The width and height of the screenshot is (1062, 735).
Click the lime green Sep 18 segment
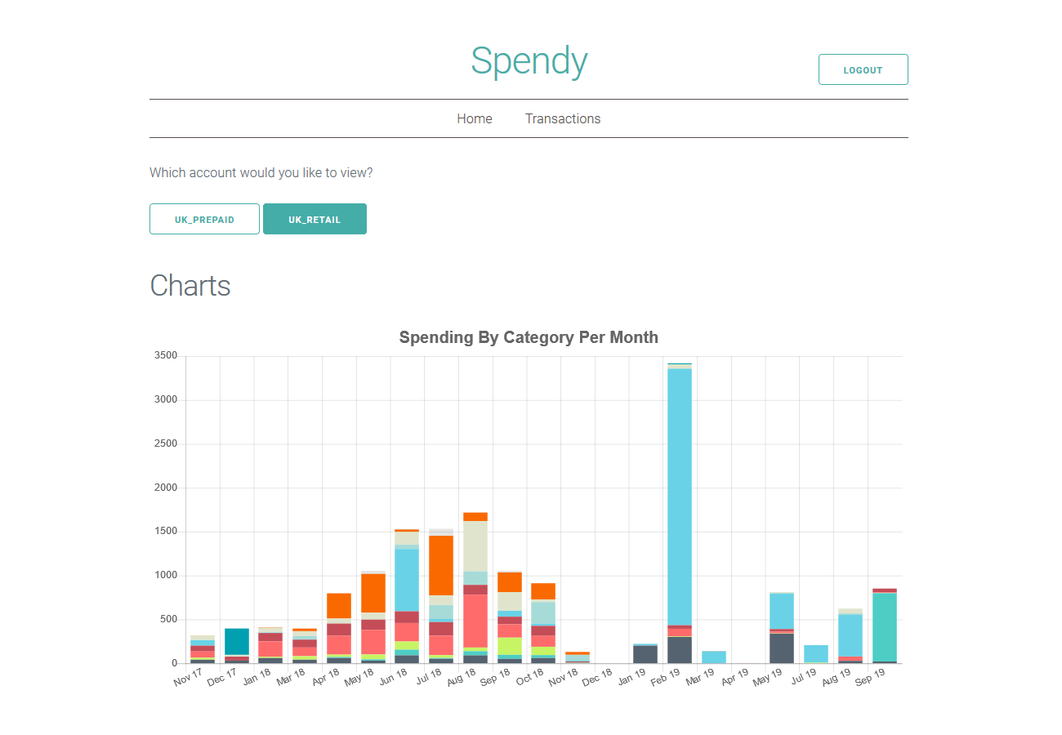pos(510,645)
